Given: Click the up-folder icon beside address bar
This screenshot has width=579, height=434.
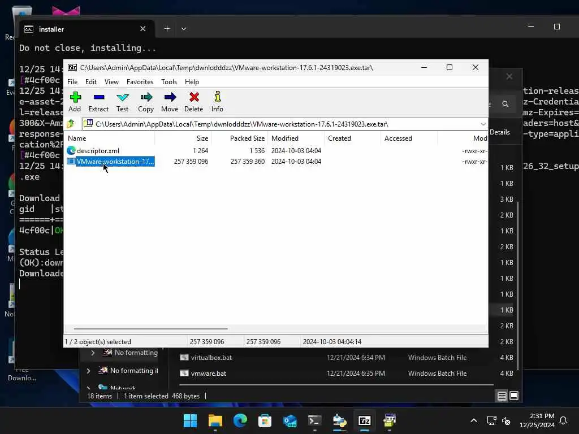Looking at the screenshot, I should (x=71, y=124).
